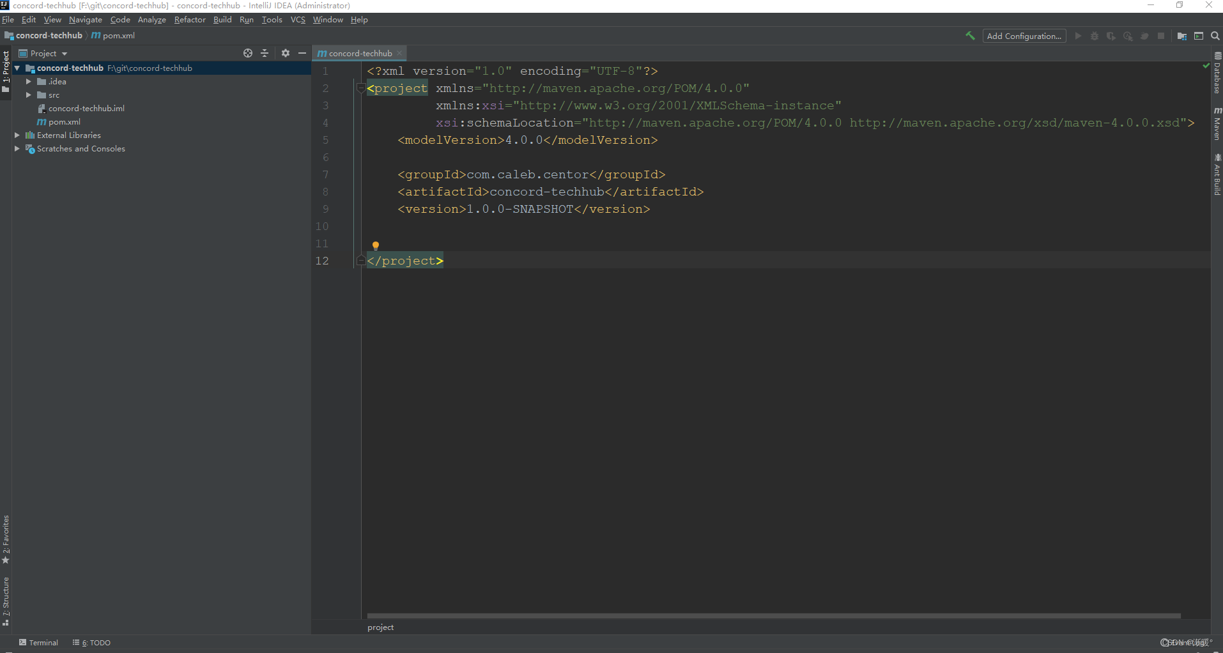
Task: Click the version 1.0.0-SNAPSHOT line
Action: [x=524, y=209]
